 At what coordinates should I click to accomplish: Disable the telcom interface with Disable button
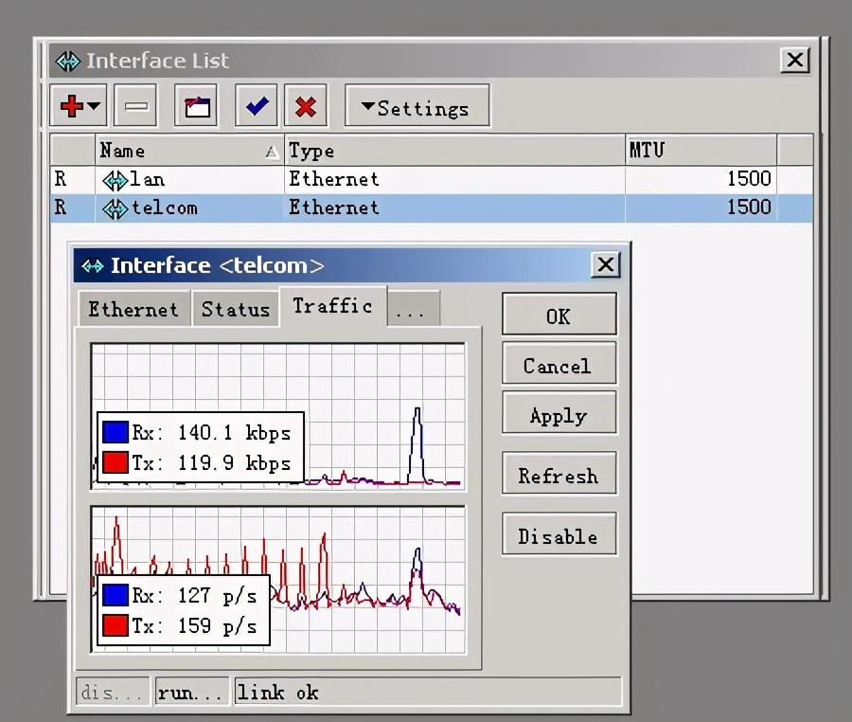click(559, 536)
